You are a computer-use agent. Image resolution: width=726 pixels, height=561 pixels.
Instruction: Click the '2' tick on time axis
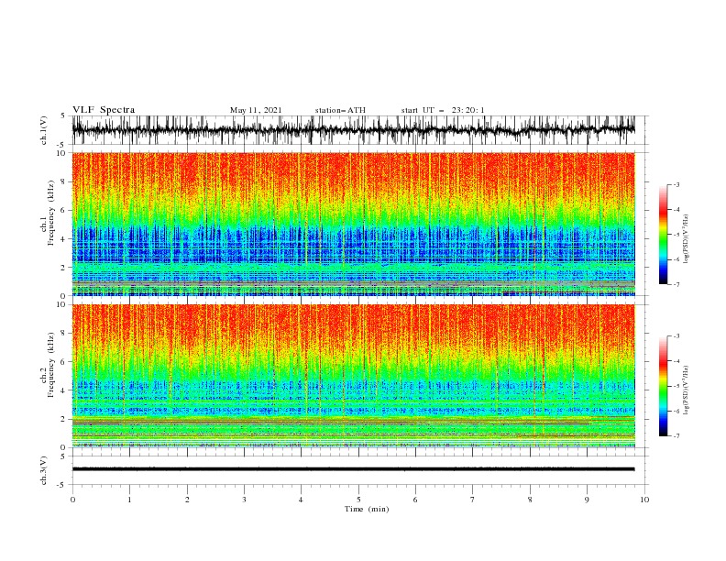(187, 500)
